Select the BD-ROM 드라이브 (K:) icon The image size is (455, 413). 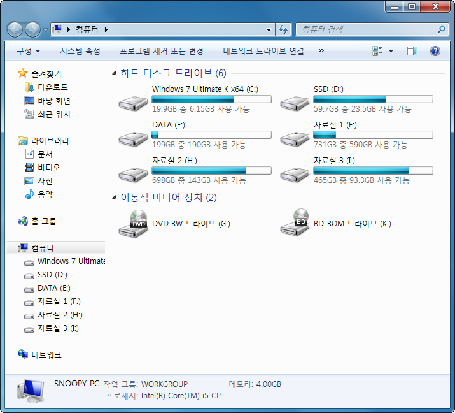(295, 222)
